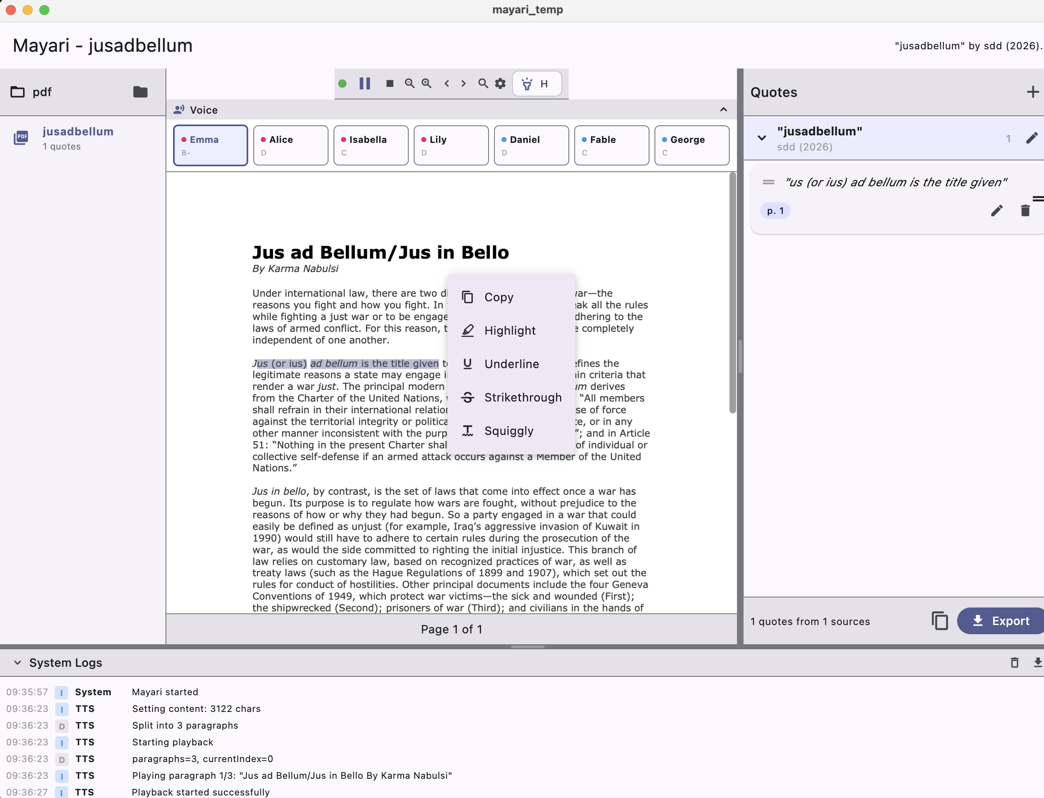
Task: Click the zoom in magnifier icon
Action: click(426, 84)
